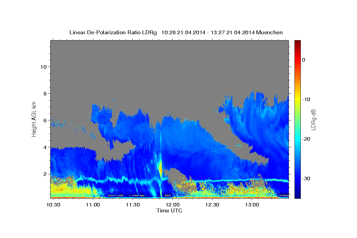The width and height of the screenshot is (357, 238).
Task: Click the 10:30 time tick label
Action: coord(54,205)
